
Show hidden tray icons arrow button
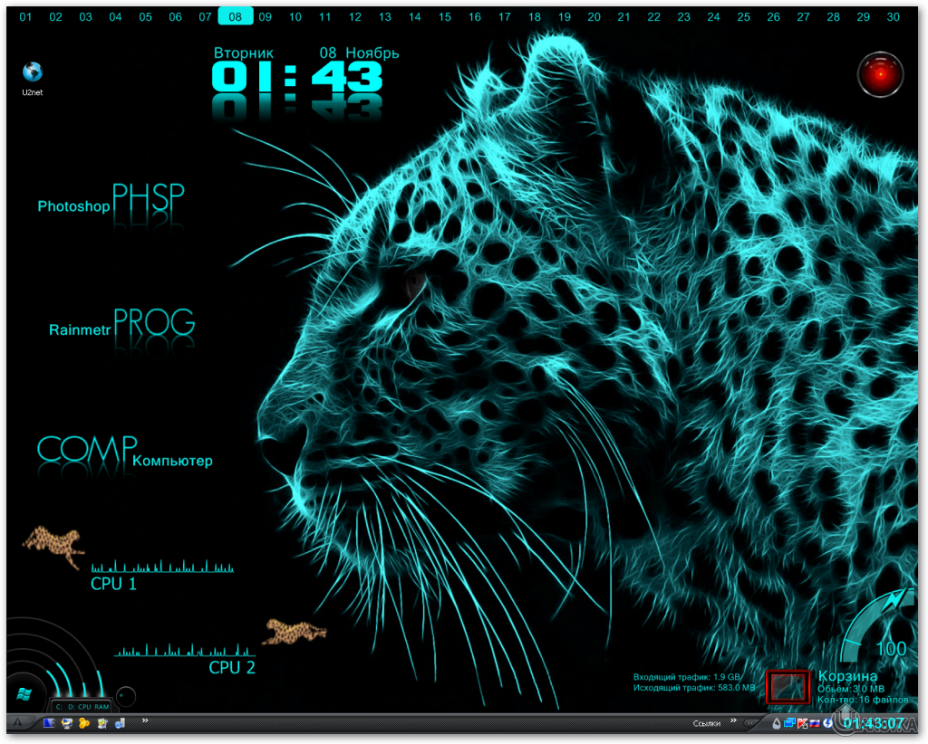pyautogui.click(x=750, y=723)
